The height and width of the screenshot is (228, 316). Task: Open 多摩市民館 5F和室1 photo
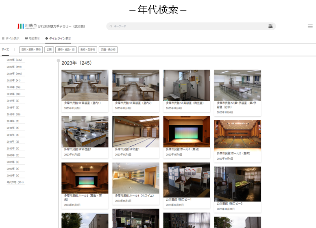(136, 132)
